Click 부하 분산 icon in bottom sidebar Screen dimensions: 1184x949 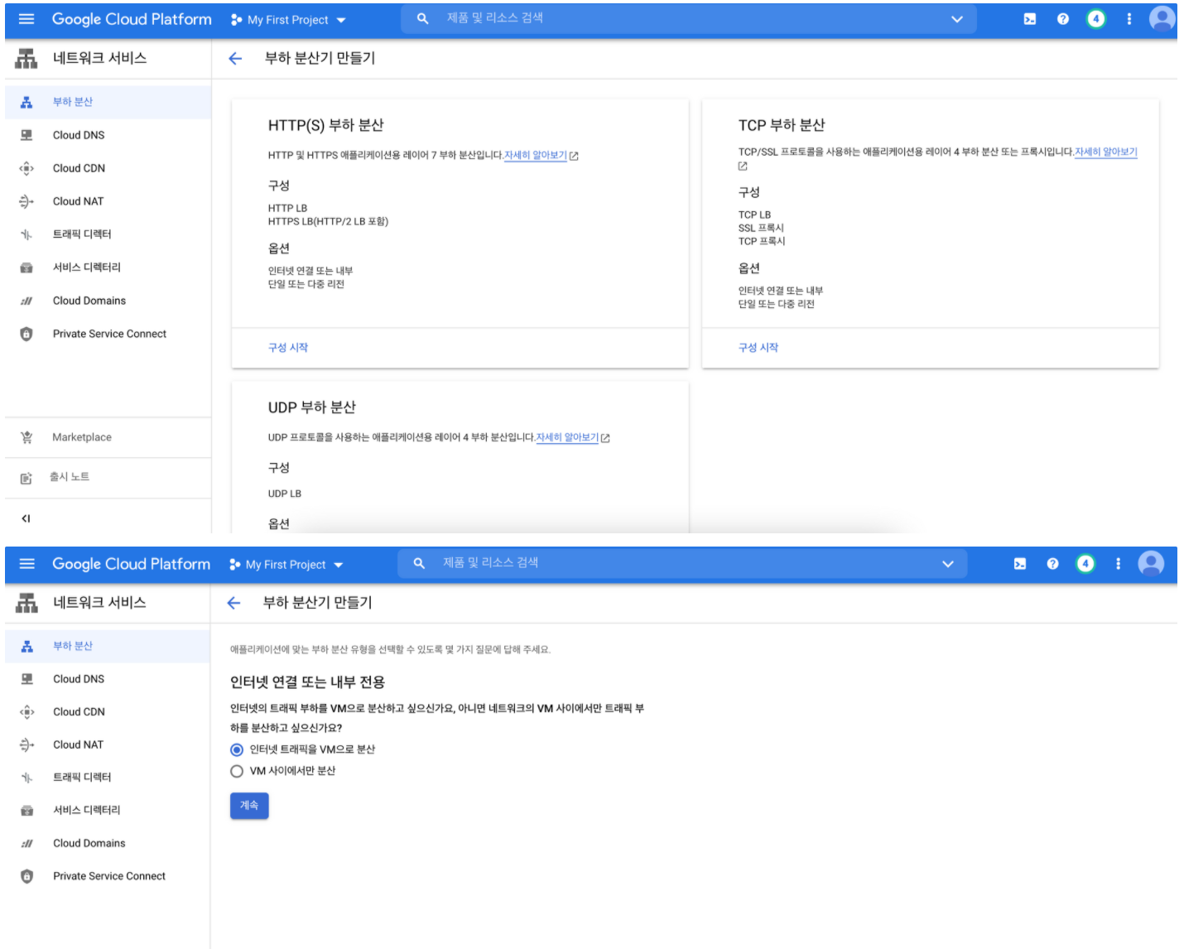click(x=26, y=646)
